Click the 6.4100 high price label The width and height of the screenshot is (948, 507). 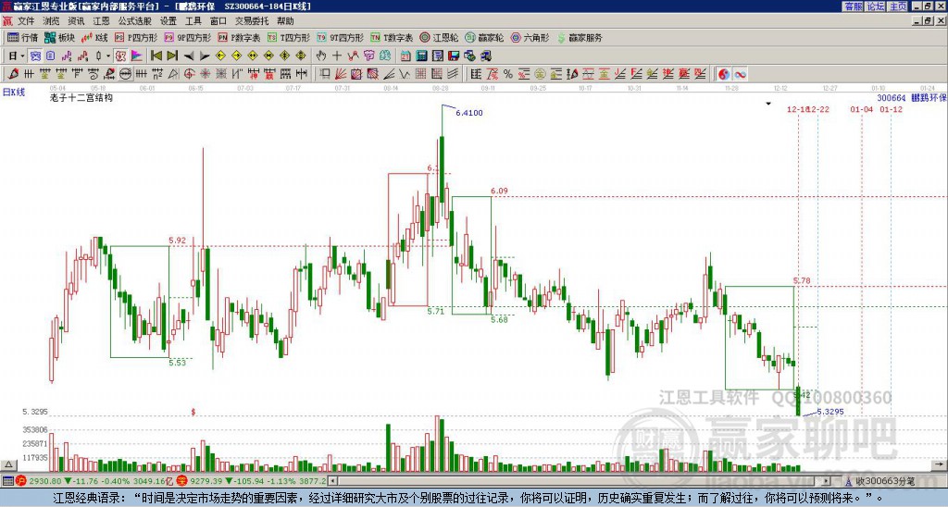pos(469,113)
